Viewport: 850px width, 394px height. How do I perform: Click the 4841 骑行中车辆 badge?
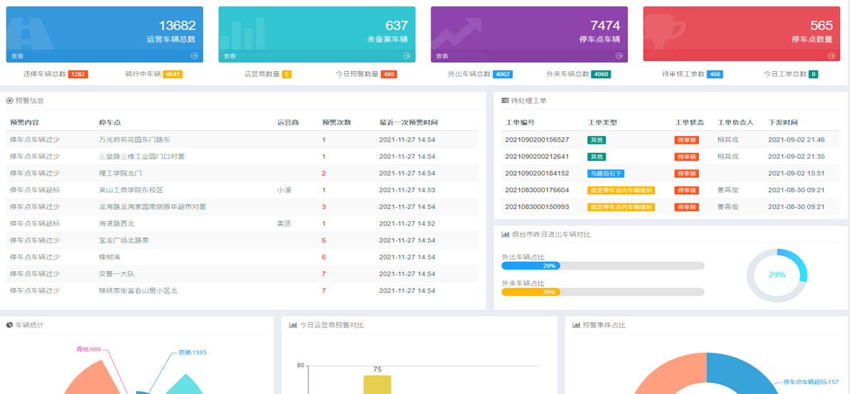(x=172, y=74)
